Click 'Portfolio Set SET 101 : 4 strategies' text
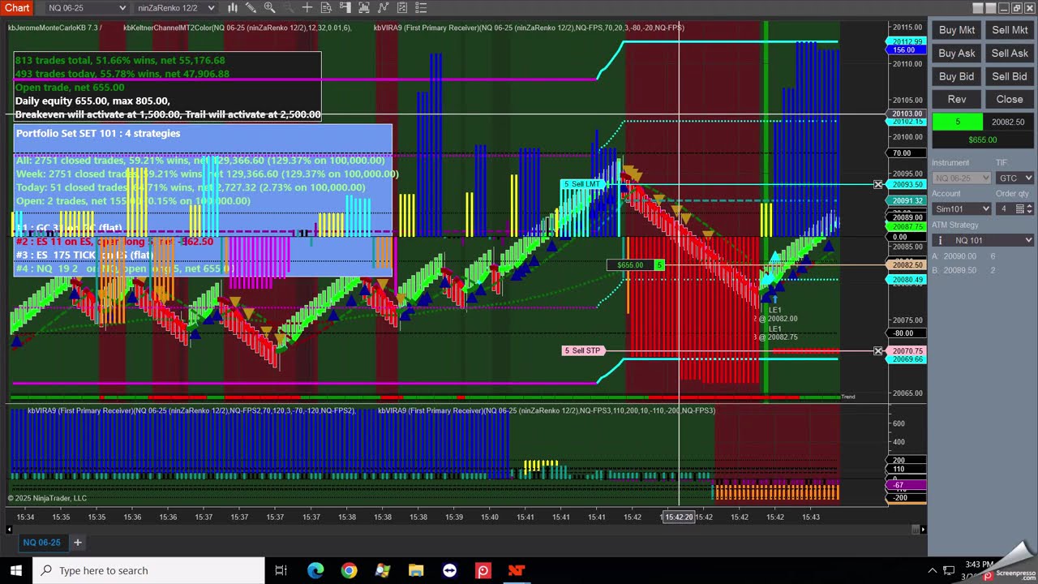The image size is (1038, 584). click(x=98, y=133)
